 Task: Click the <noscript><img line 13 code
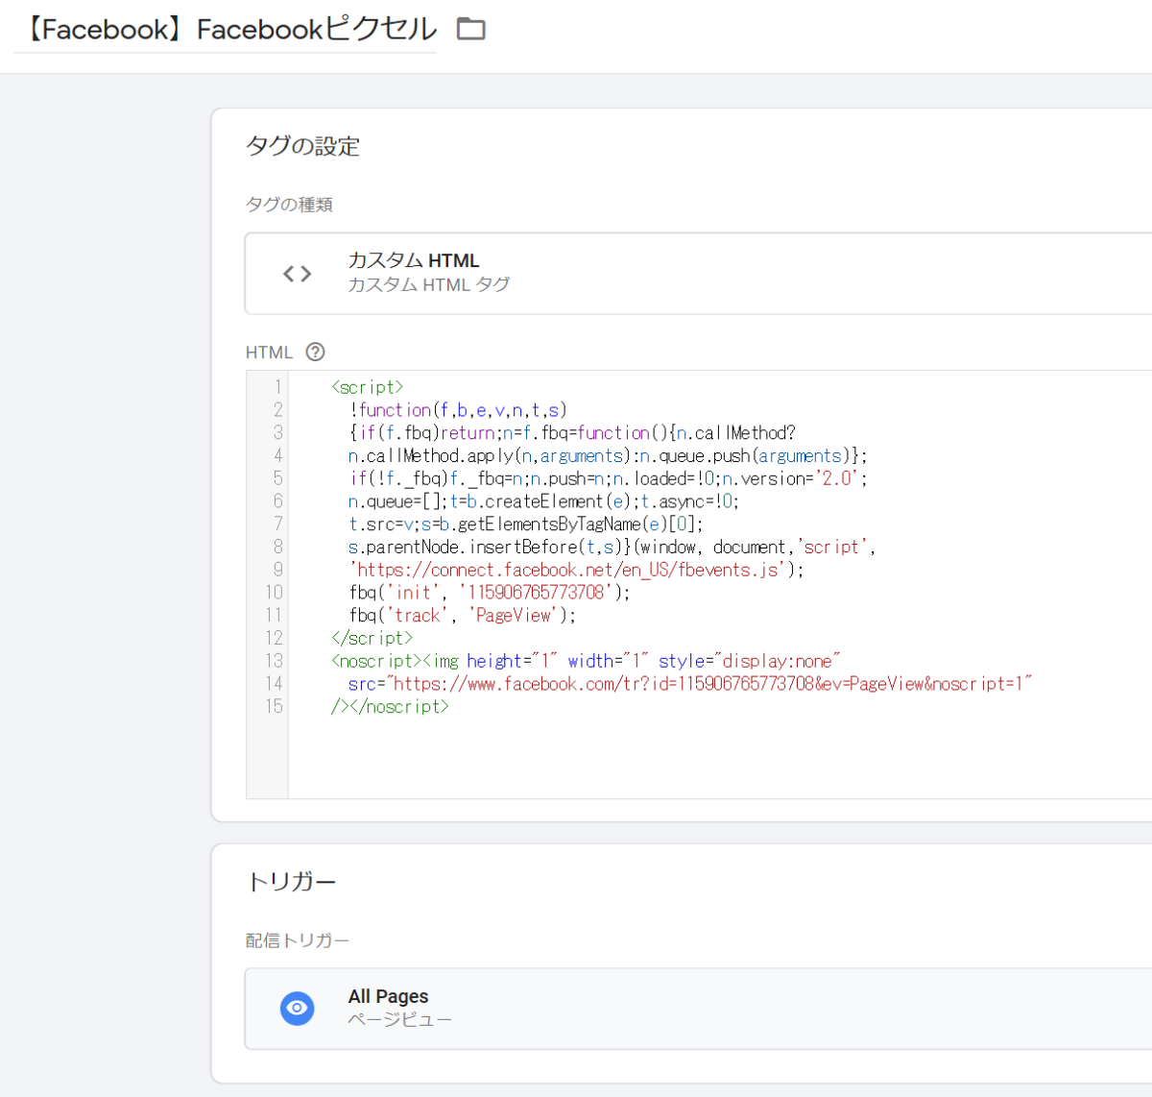pyautogui.click(x=586, y=661)
